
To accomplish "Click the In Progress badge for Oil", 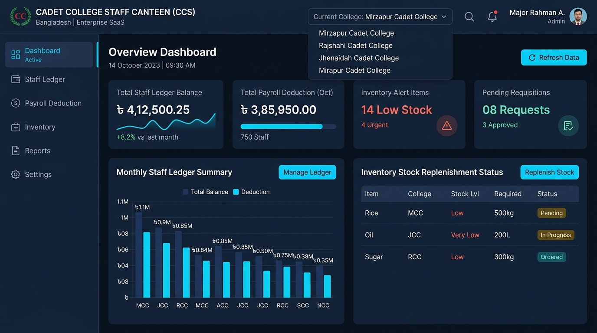I will click(555, 235).
